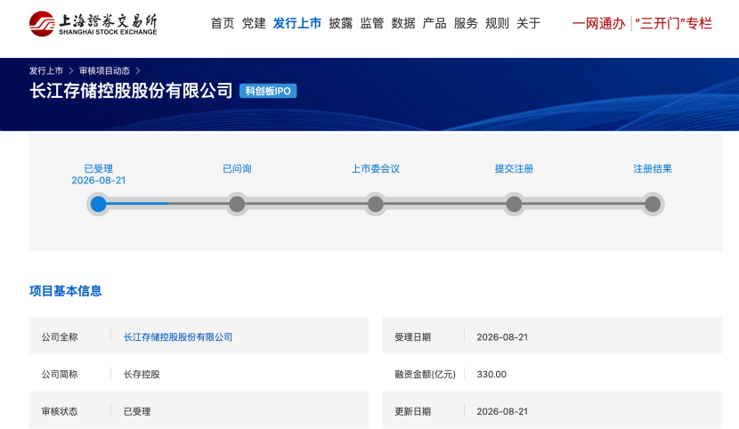Click the 审核状态 field label
The height and width of the screenshot is (429, 739).
coord(60,411)
